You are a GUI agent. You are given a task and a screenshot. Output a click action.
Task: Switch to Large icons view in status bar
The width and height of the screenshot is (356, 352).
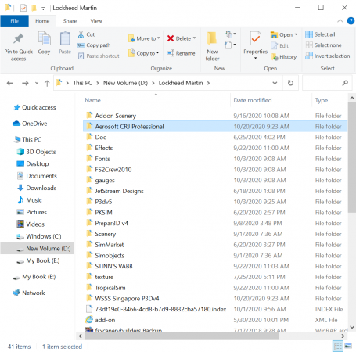point(348,347)
